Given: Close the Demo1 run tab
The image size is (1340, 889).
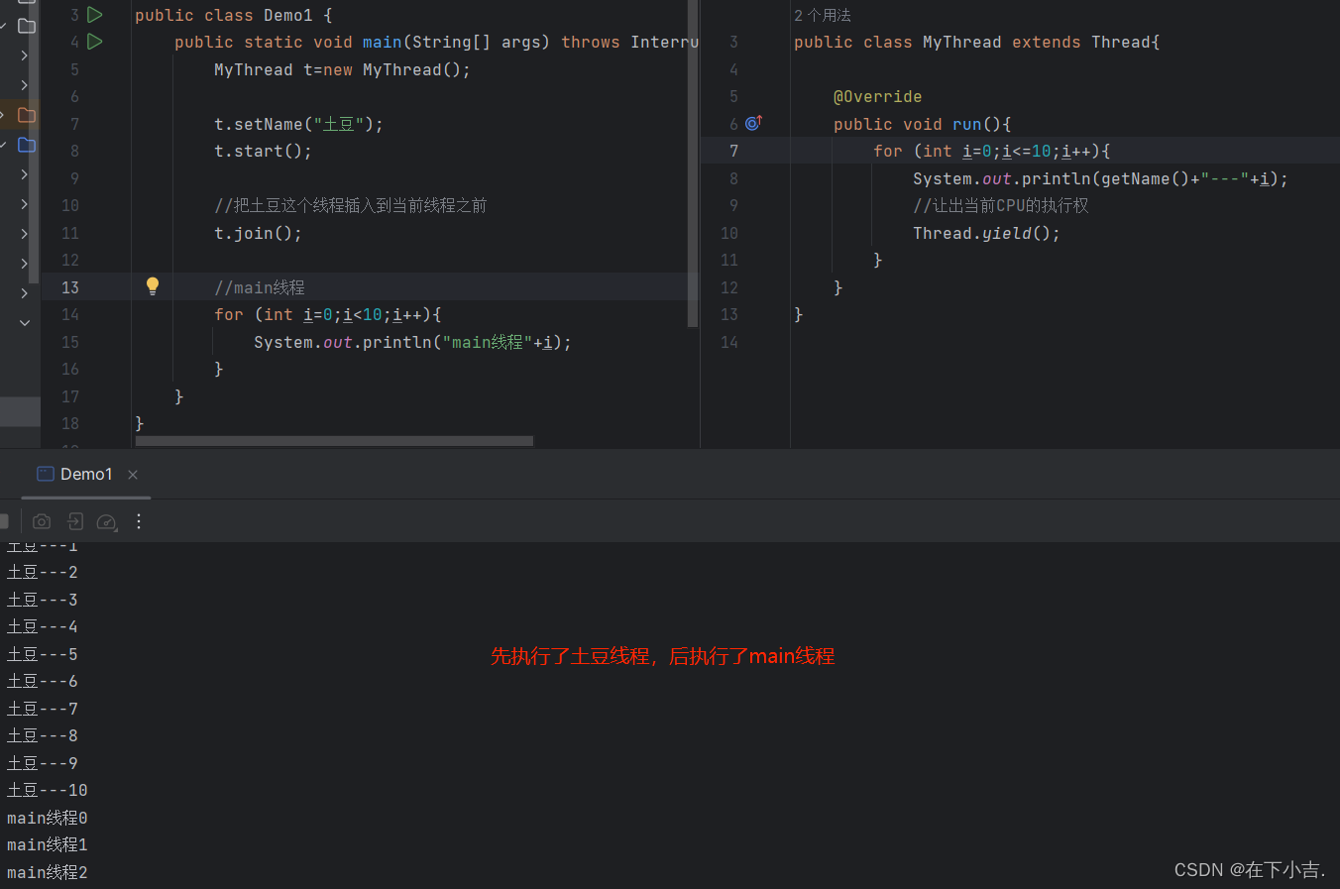Looking at the screenshot, I should pos(133,475).
